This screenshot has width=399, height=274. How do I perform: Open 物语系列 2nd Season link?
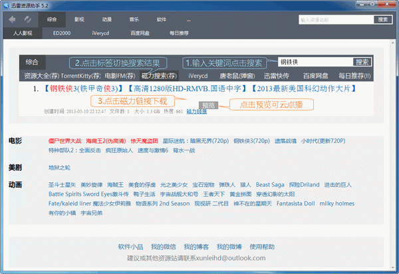point(163,204)
